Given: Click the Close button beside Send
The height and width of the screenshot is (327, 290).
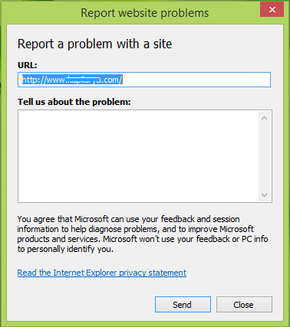Looking at the screenshot, I should (x=244, y=304).
